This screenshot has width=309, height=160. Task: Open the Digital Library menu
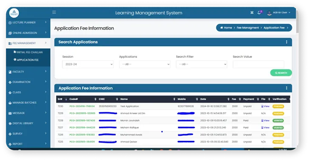(x=28, y=123)
